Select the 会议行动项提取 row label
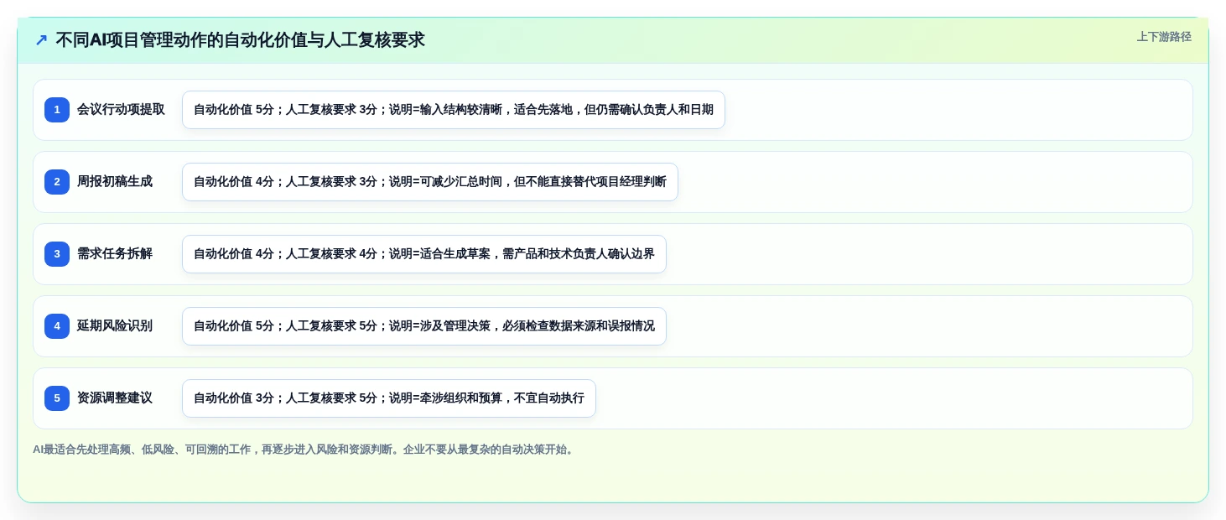The image size is (1226, 520). tap(121, 110)
